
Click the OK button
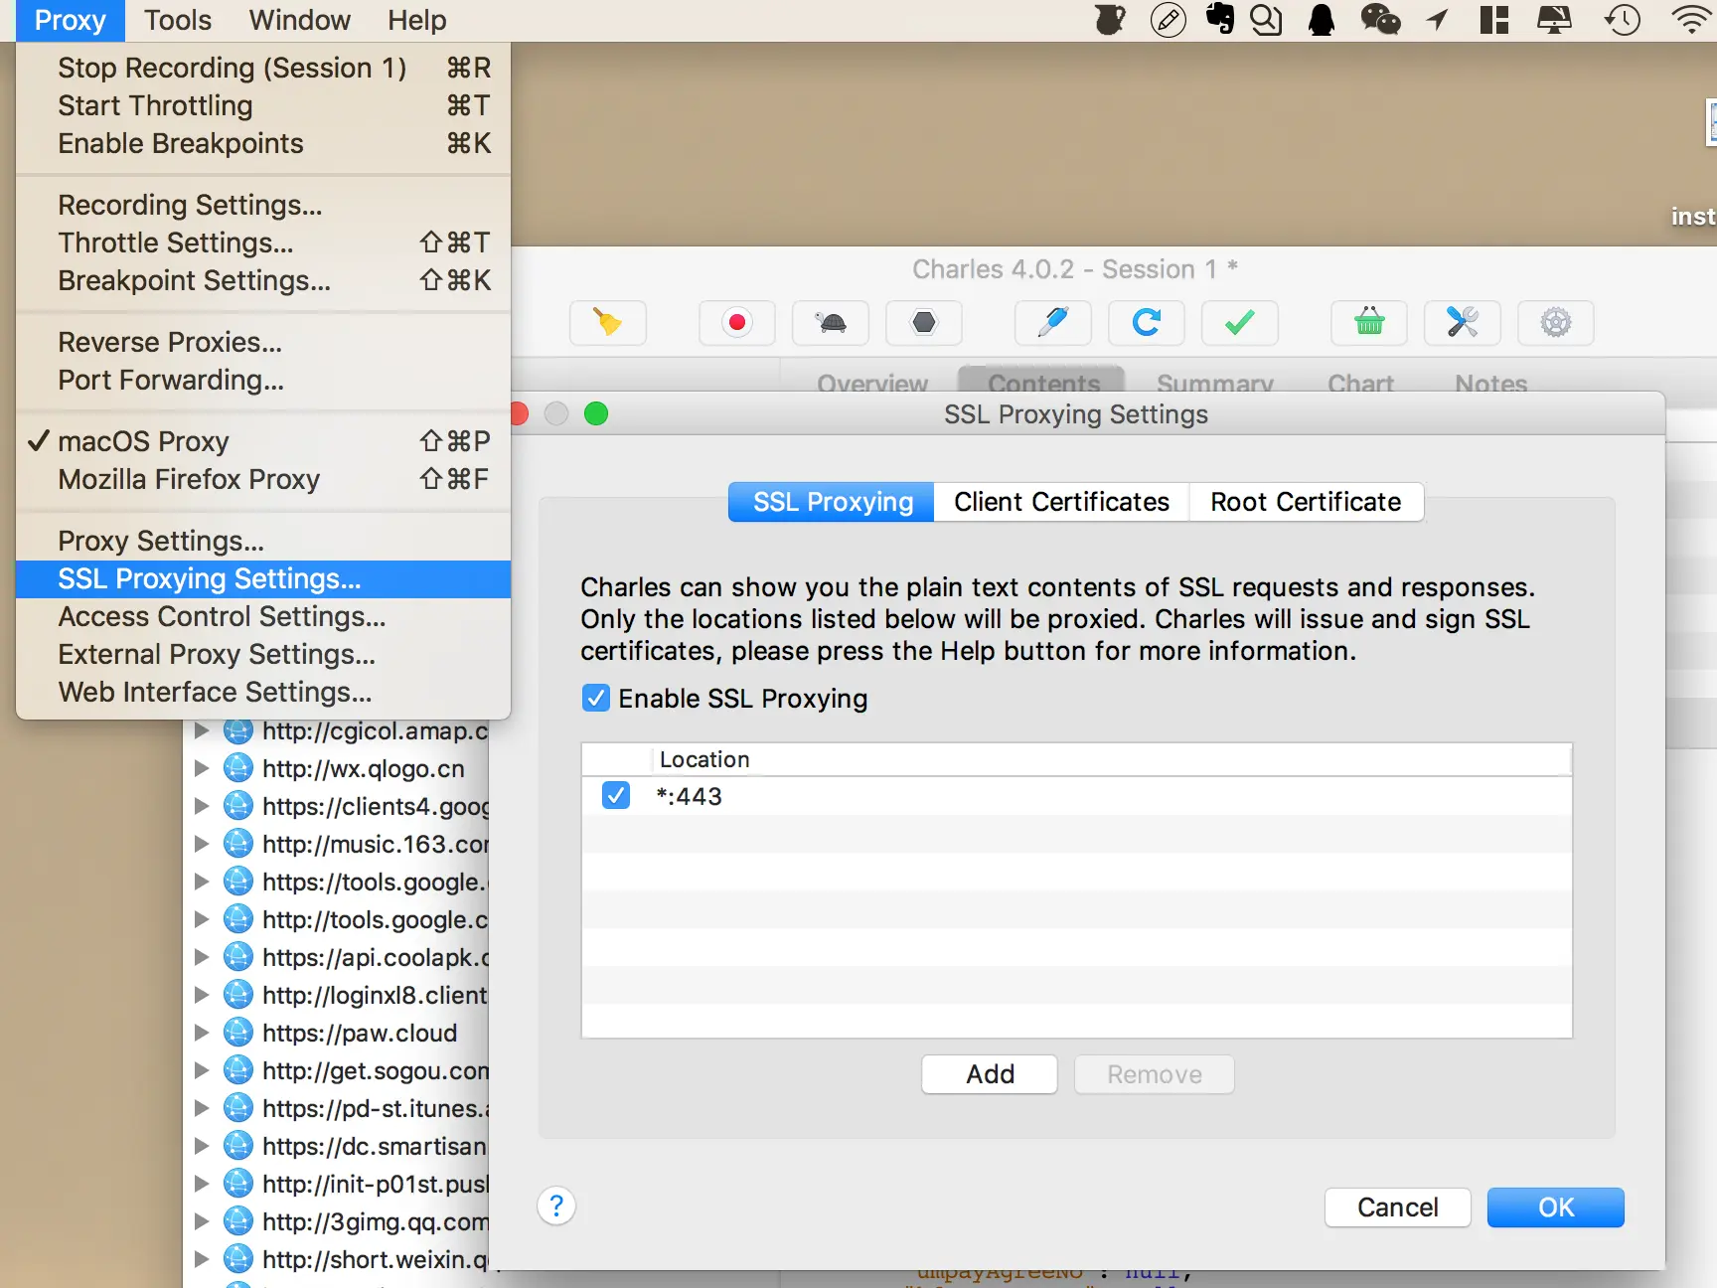coord(1555,1207)
